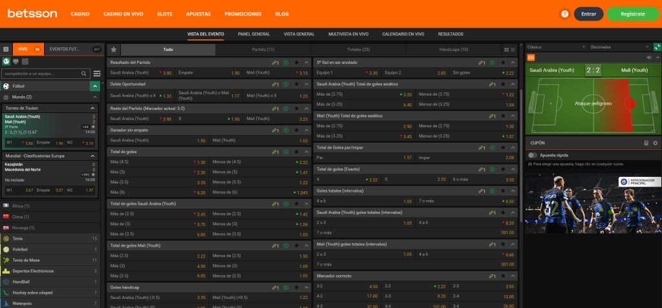Click the competition search input field
The height and width of the screenshot is (308, 662).
coord(42,74)
